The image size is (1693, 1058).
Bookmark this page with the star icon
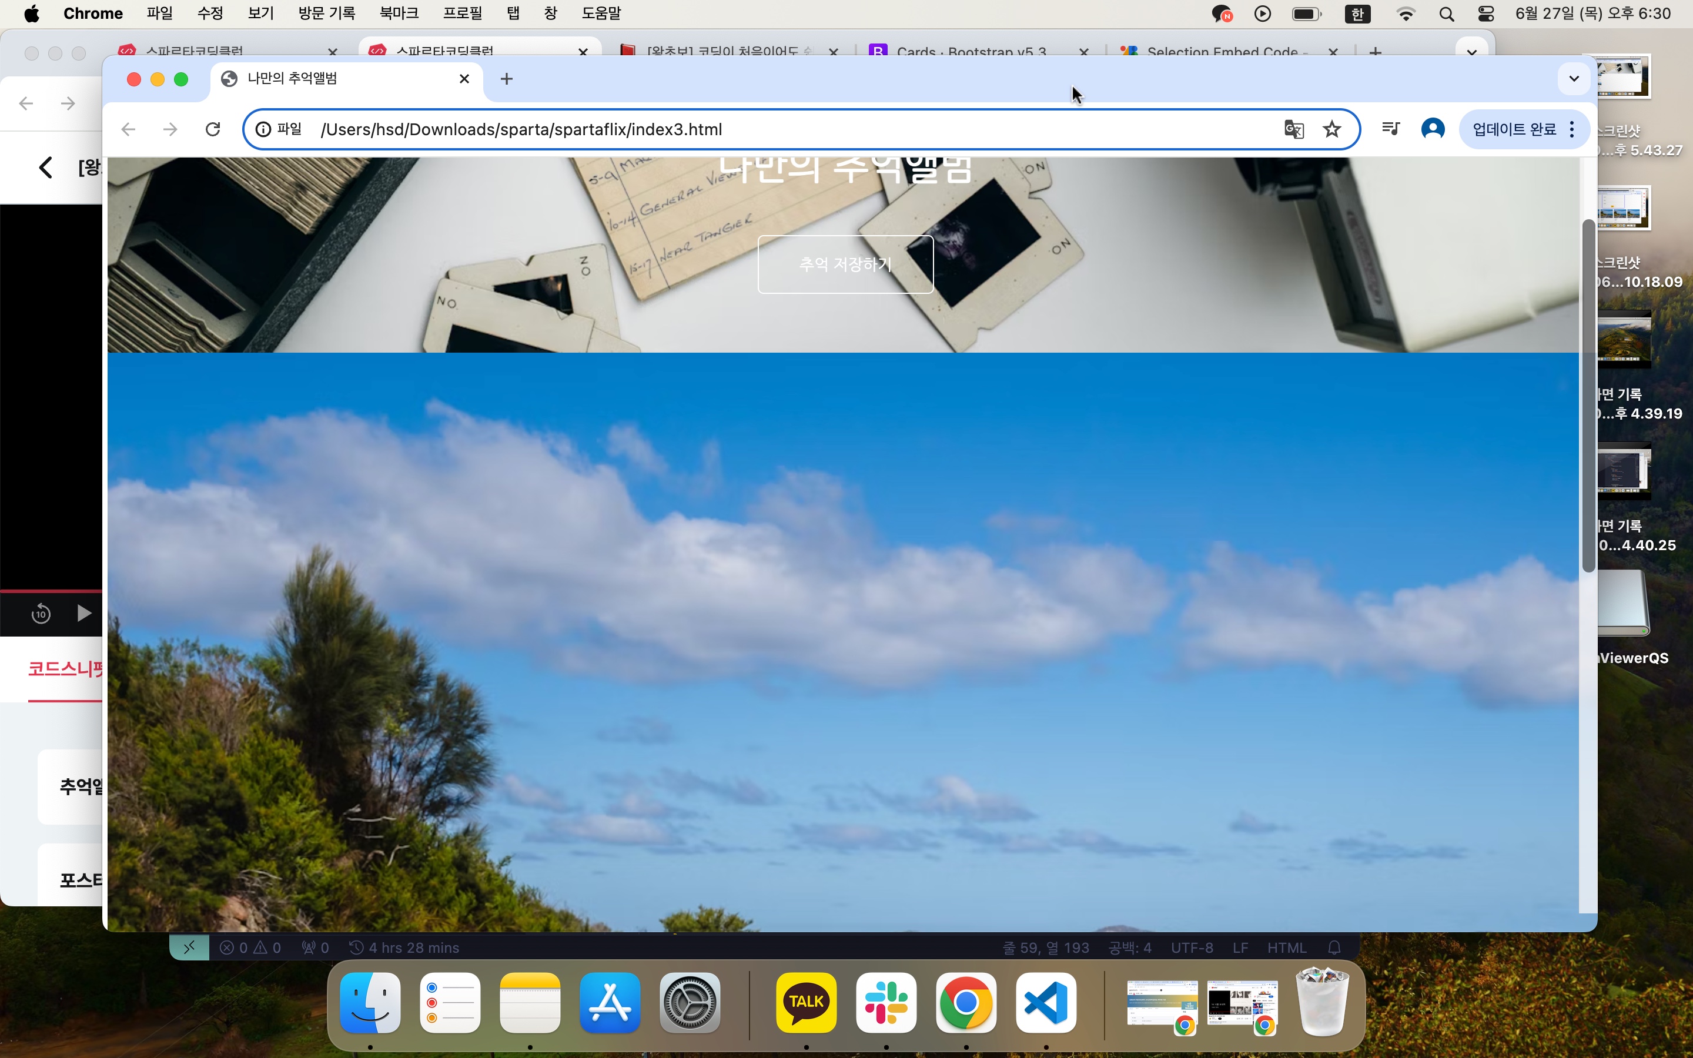click(1332, 129)
